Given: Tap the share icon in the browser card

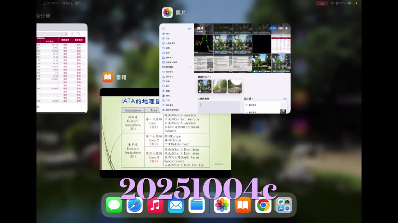Looking at the screenshot, I should (72, 34).
